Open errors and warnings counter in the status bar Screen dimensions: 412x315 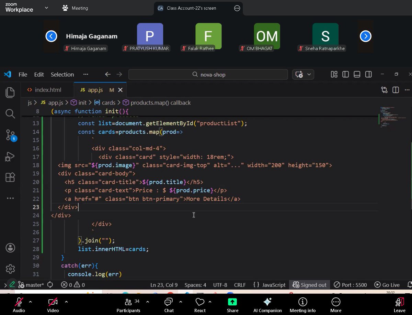[x=73, y=285]
